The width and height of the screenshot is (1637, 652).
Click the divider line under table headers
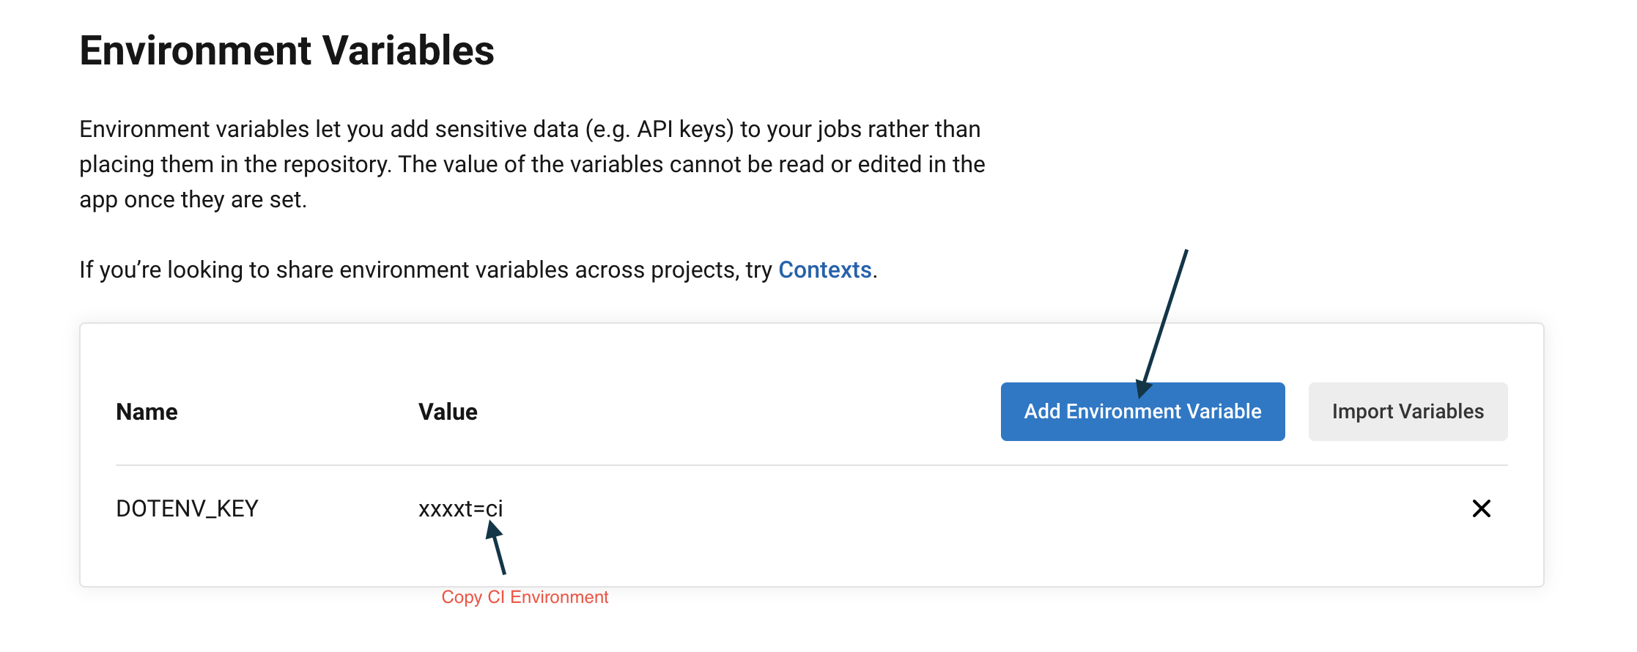coord(812,465)
